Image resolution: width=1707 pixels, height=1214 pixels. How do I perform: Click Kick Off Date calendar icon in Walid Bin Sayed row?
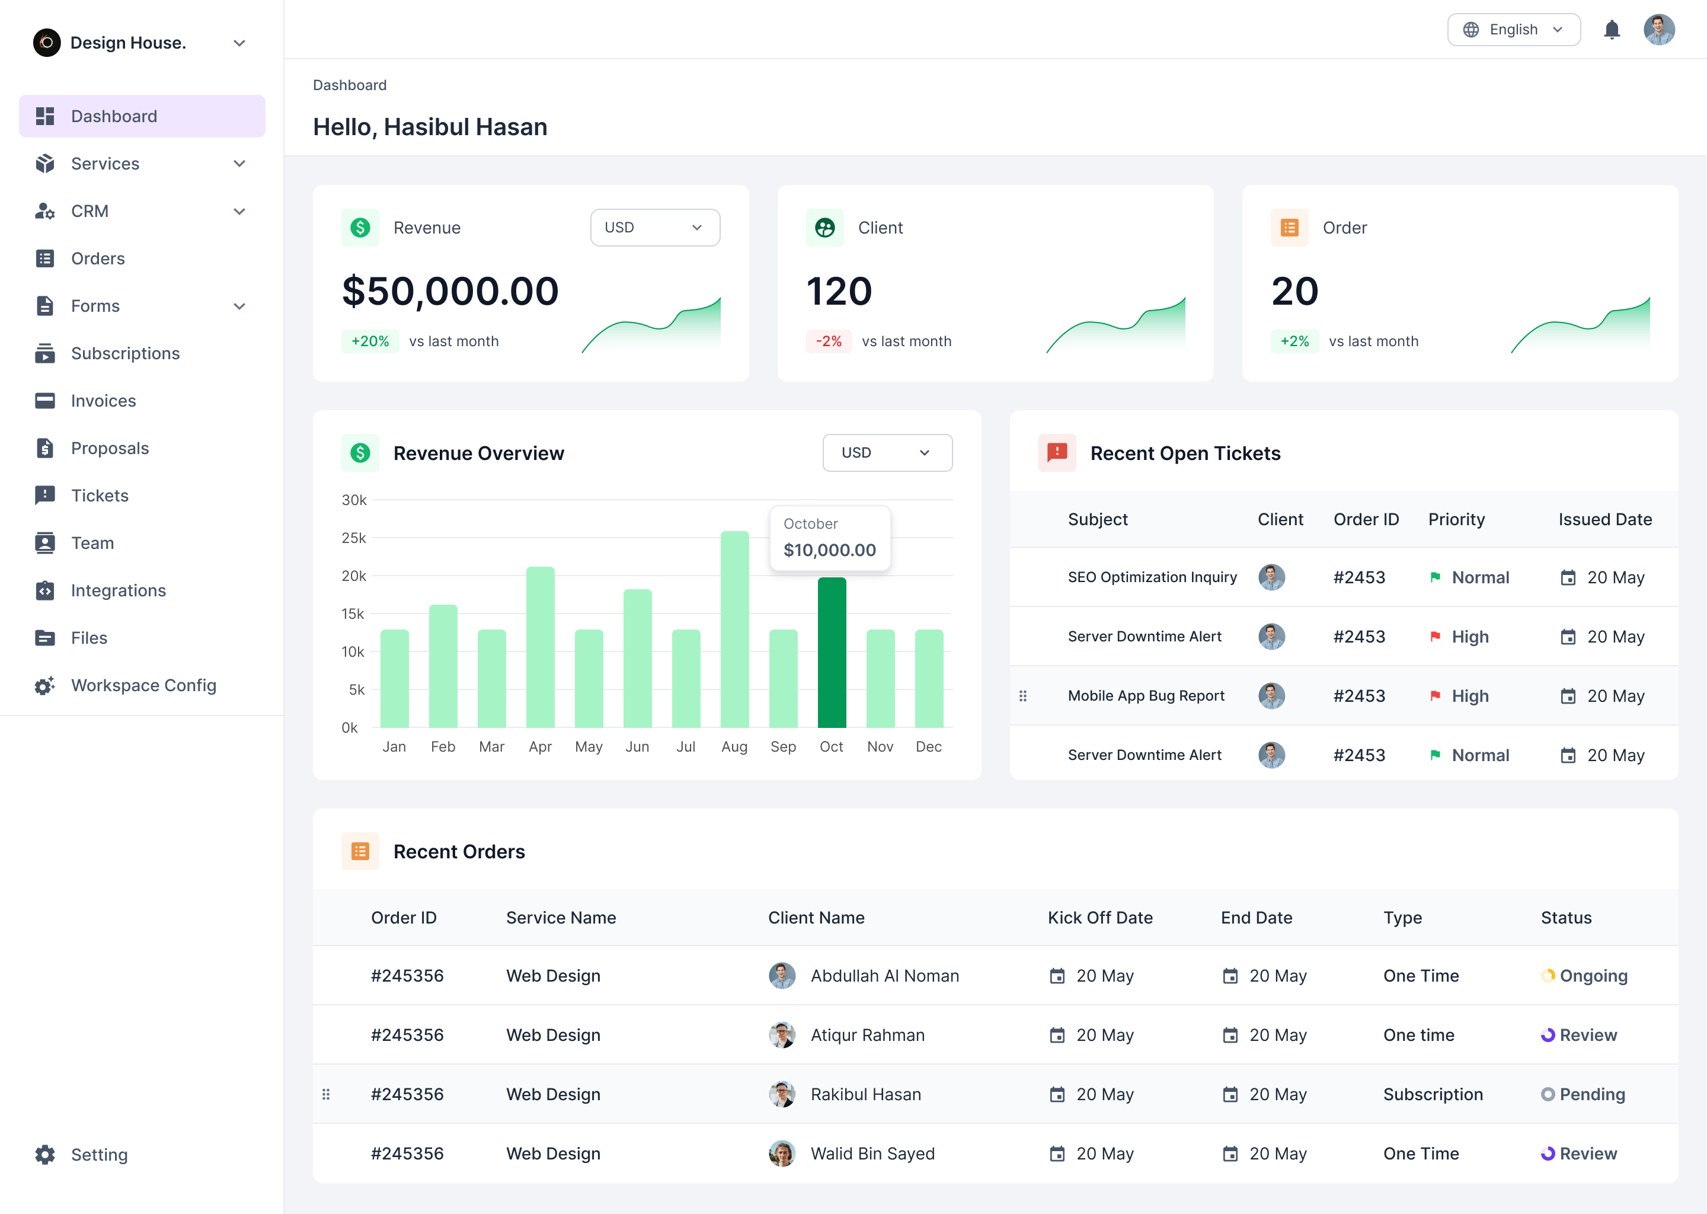(1057, 1154)
